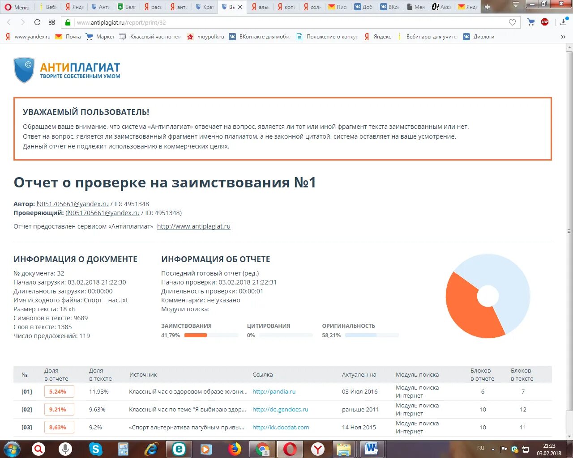Image resolution: width=573 pixels, height=458 pixels.
Task: Open the Opera Меню button
Action: click(x=17, y=7)
